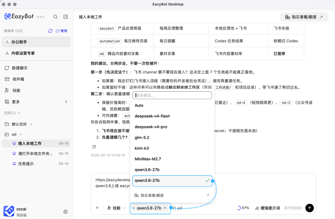Click the eazybot tag in the table
Viewport: 335px width, 219px height.
(107, 29)
